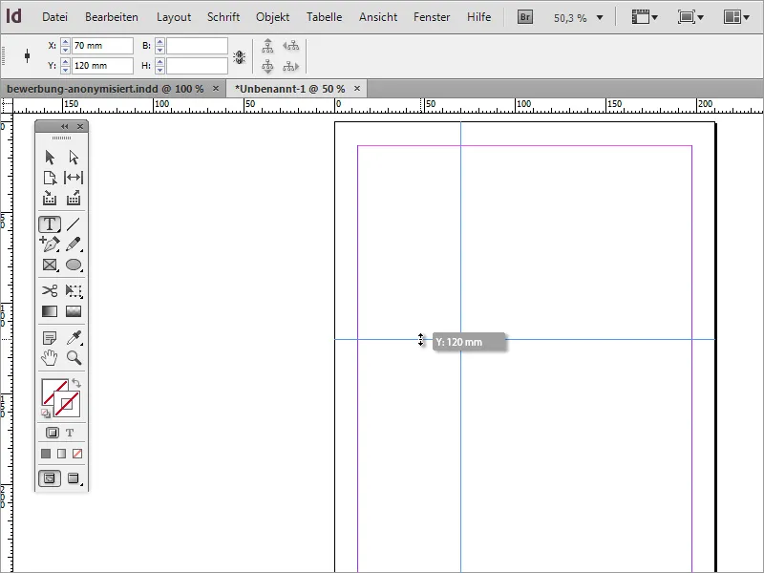Select the Pen tool
Screen dimensions: 764x573
pyautogui.click(x=50, y=244)
